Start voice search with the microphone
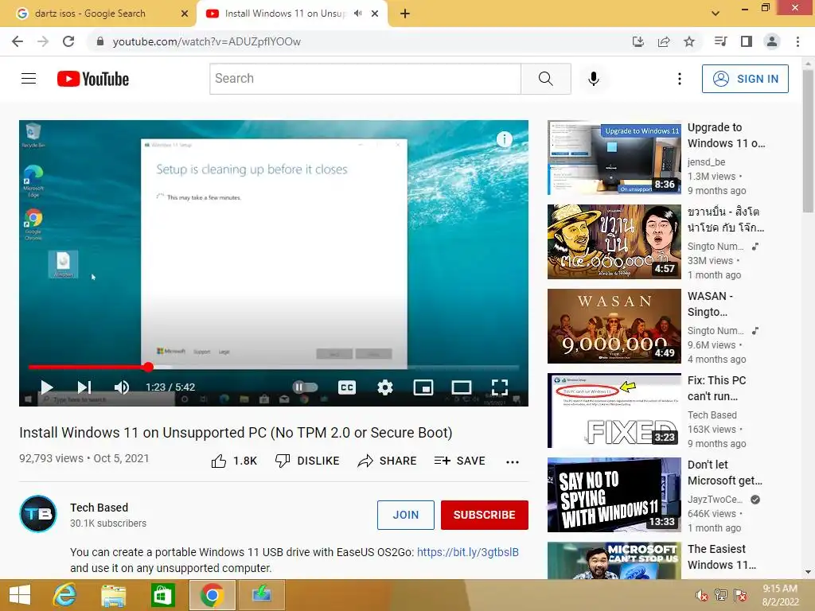Image resolution: width=815 pixels, height=611 pixels. [594, 79]
